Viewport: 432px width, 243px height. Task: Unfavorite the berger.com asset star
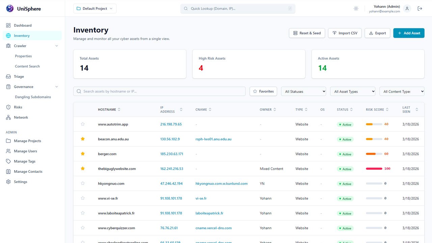click(x=83, y=154)
